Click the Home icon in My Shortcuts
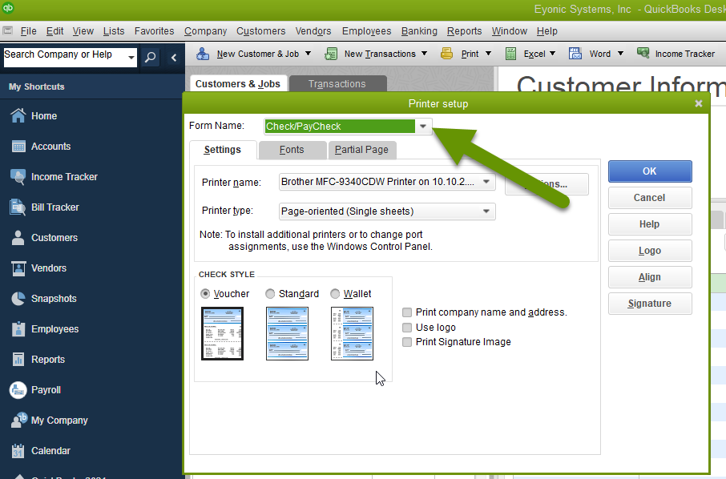This screenshot has width=726, height=479. point(18,115)
